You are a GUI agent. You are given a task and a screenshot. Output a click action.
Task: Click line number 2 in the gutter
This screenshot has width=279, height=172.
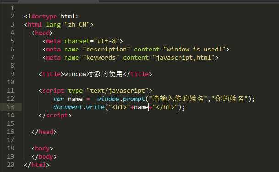coord(12,16)
